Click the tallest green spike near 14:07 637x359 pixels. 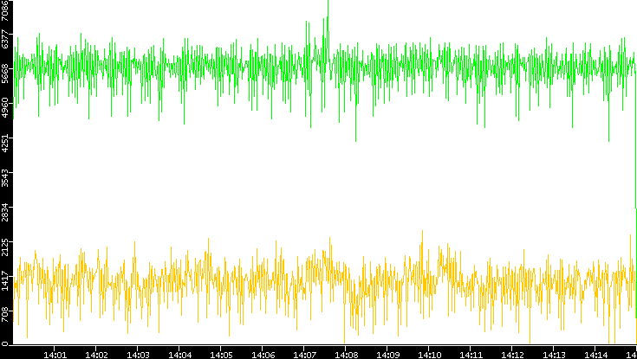(328, 8)
